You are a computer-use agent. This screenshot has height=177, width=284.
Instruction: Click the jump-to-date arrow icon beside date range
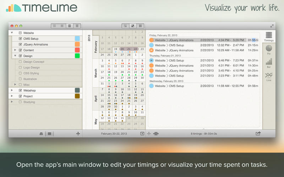[x=142, y=134]
